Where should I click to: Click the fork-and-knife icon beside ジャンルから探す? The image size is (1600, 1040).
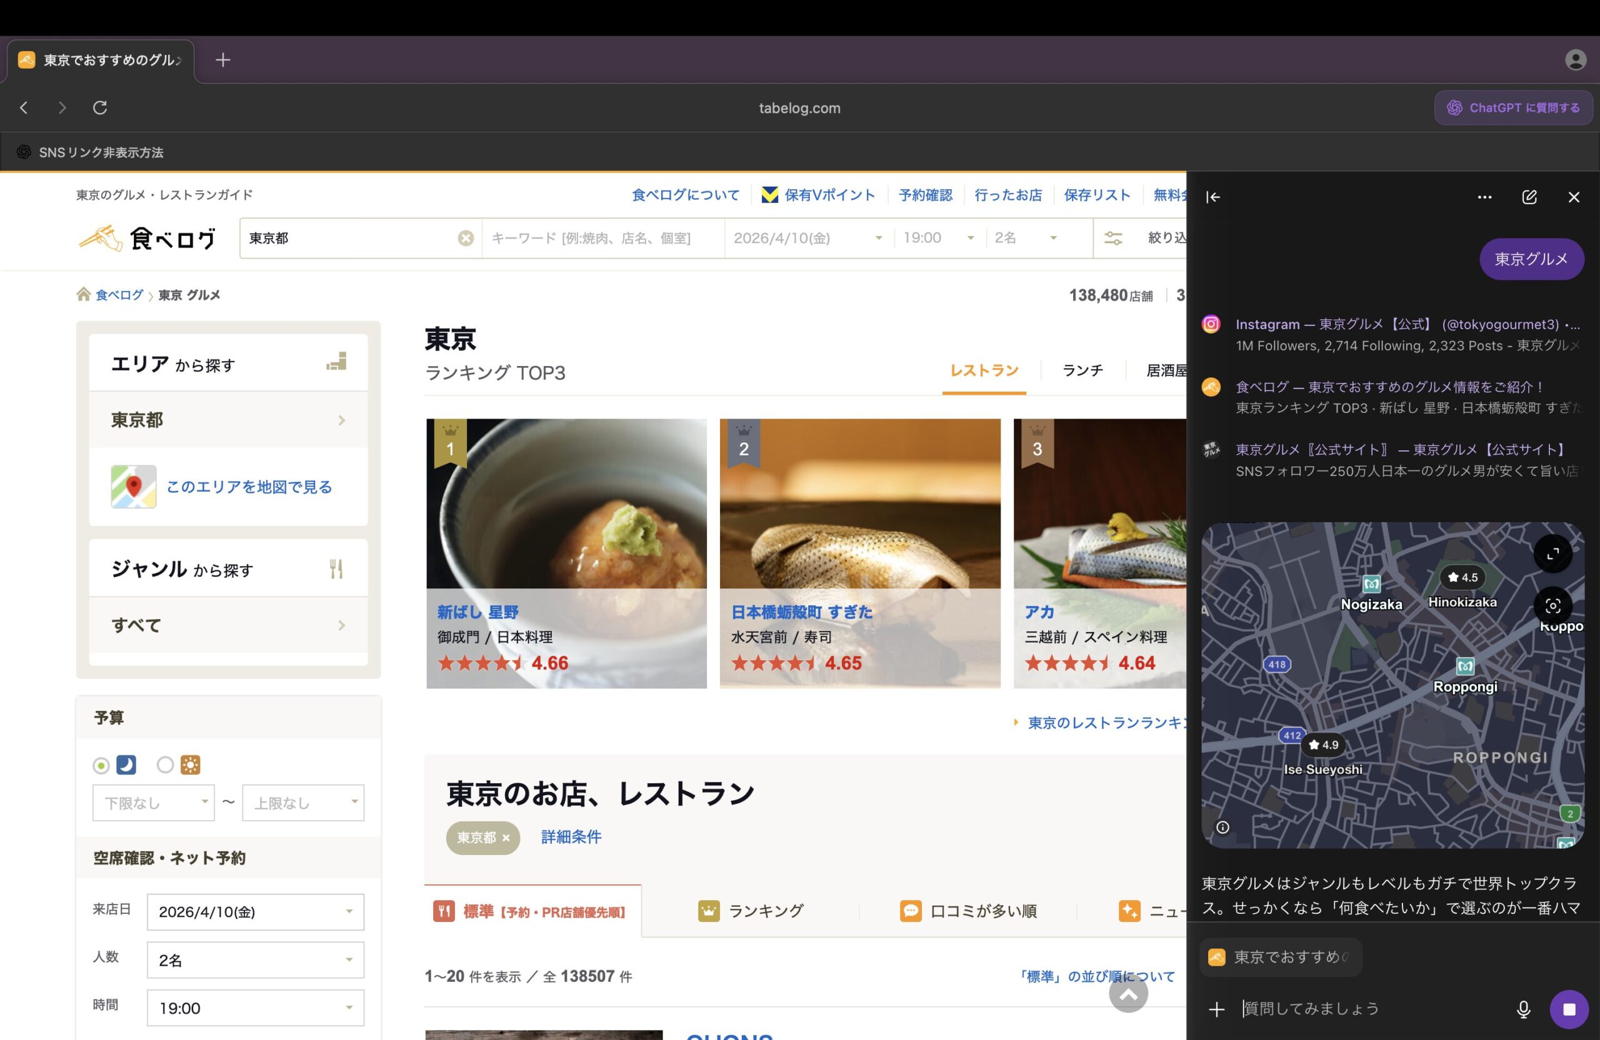pyautogui.click(x=337, y=568)
